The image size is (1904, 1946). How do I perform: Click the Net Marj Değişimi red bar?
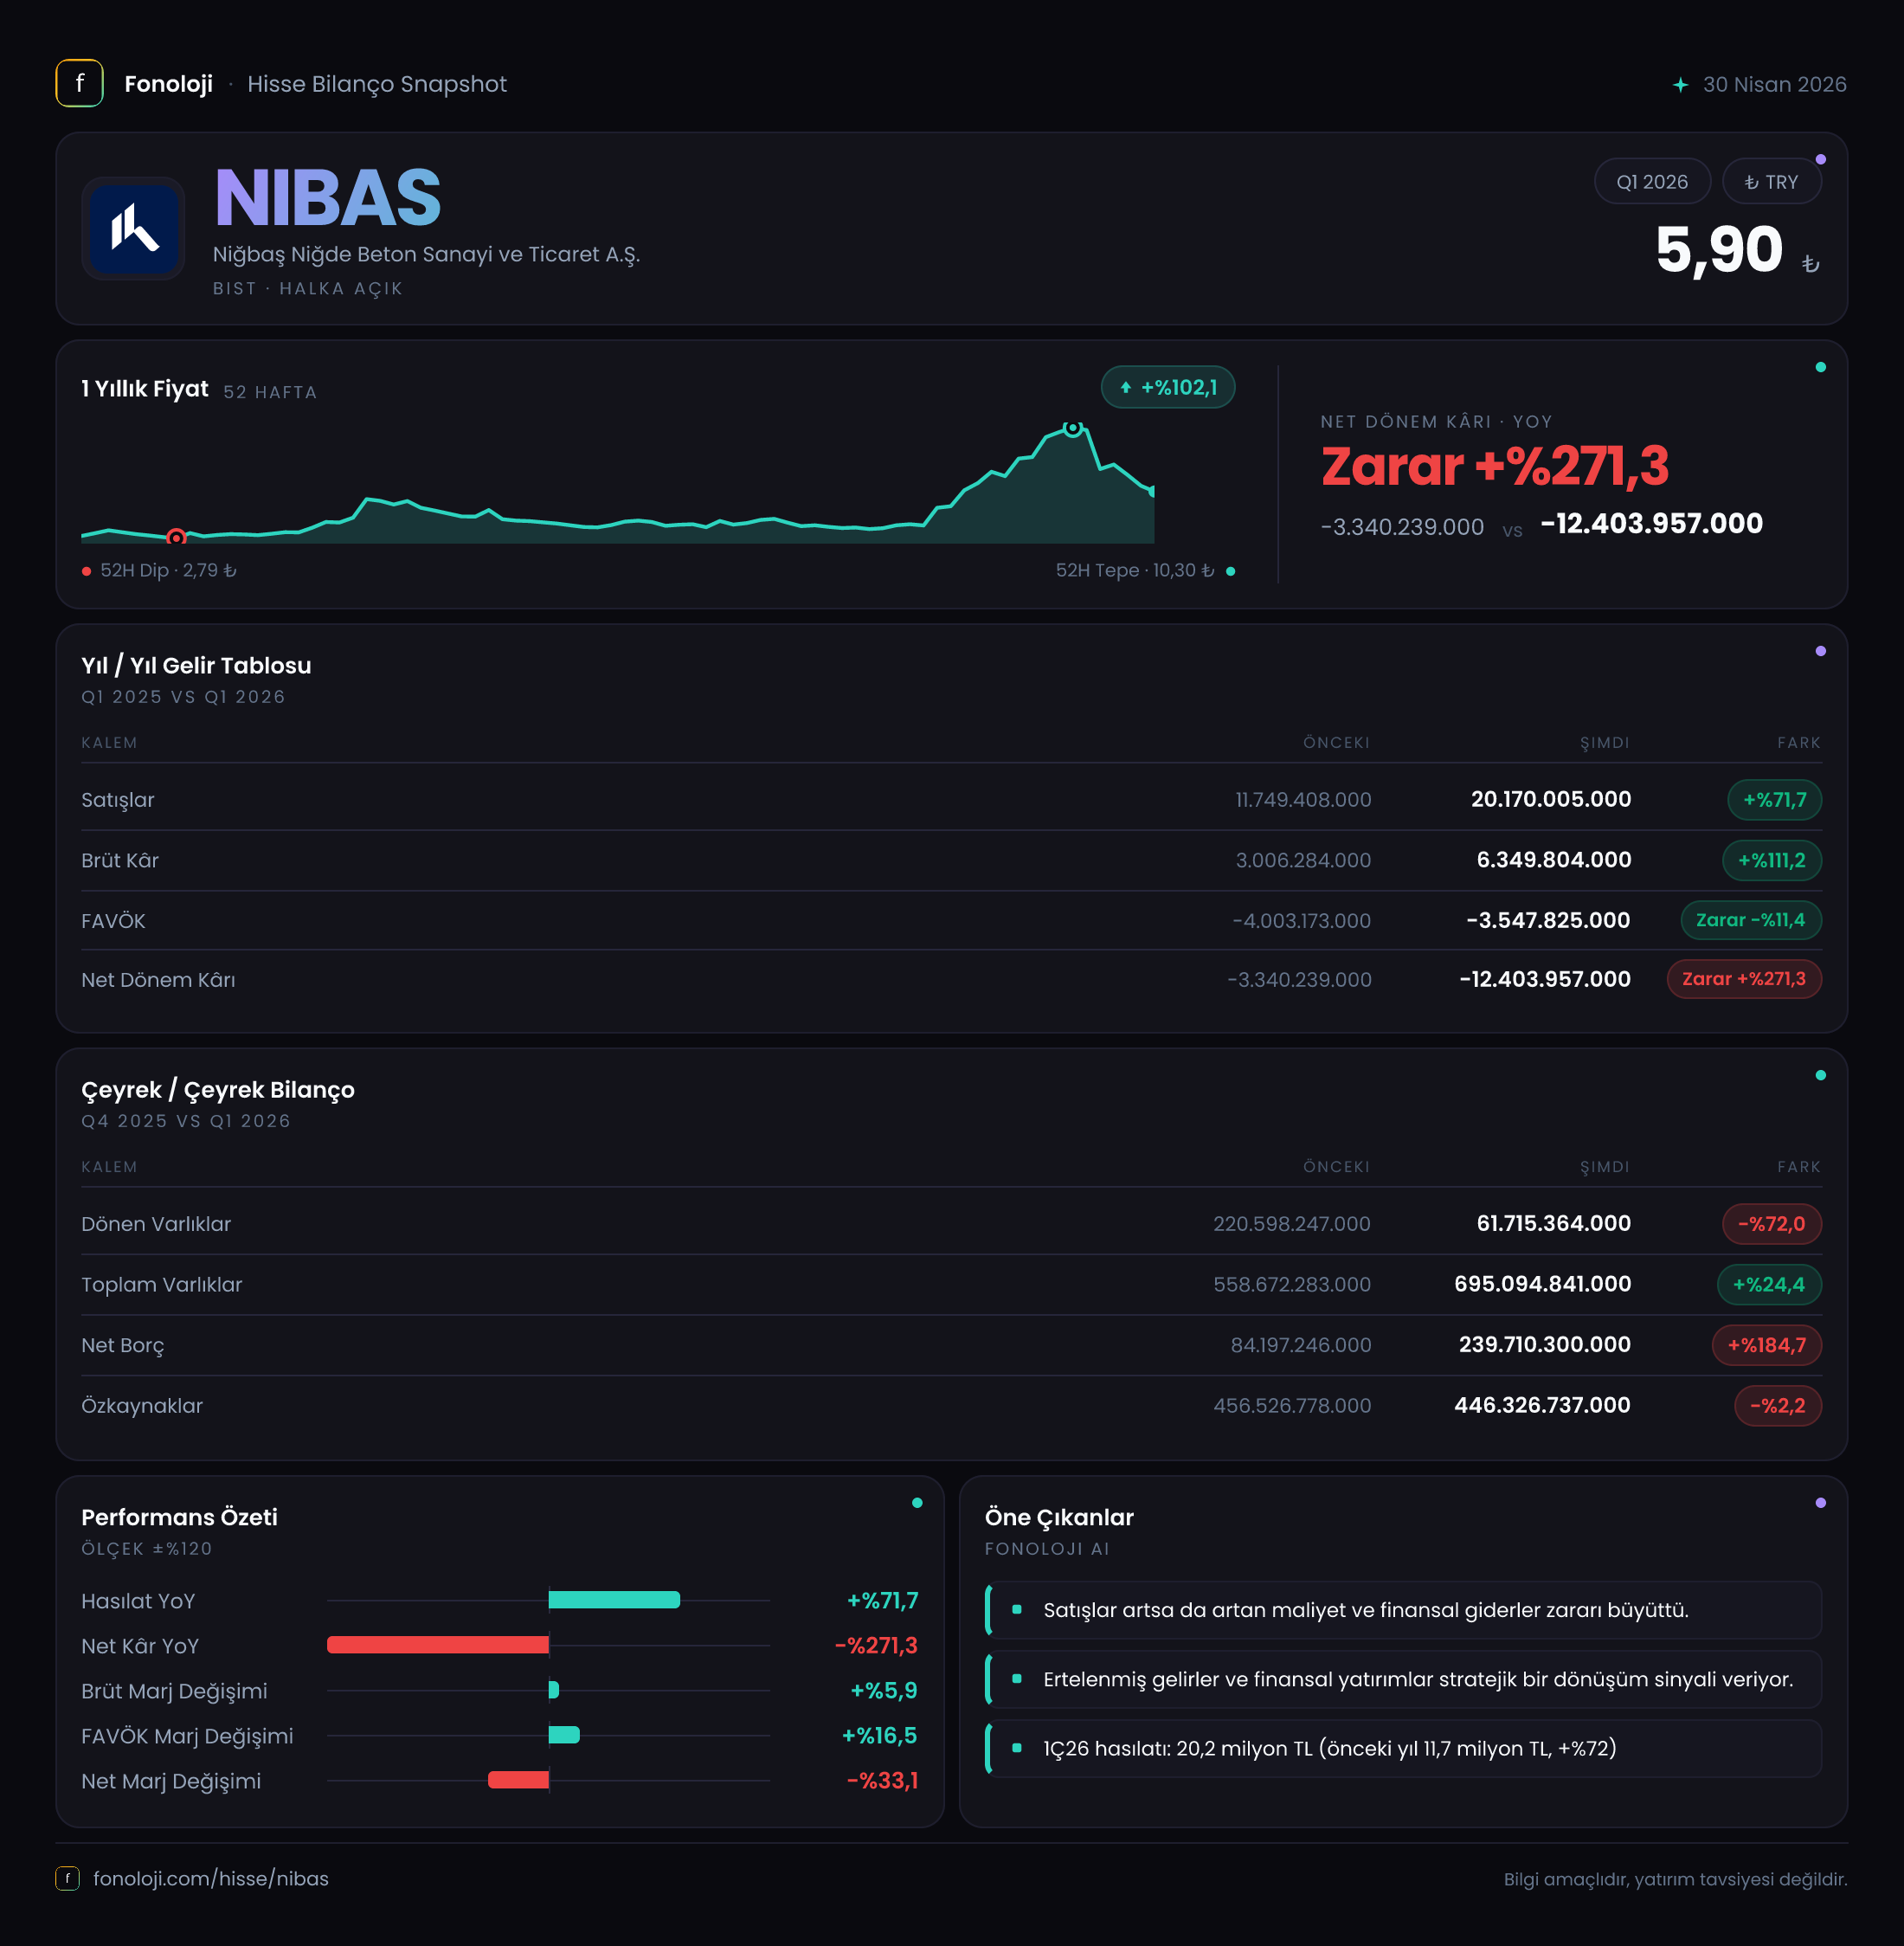click(518, 1780)
